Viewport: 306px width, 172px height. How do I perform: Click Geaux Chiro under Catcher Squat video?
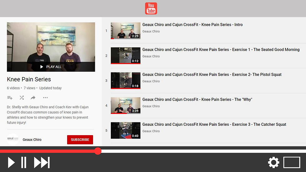tap(151, 131)
